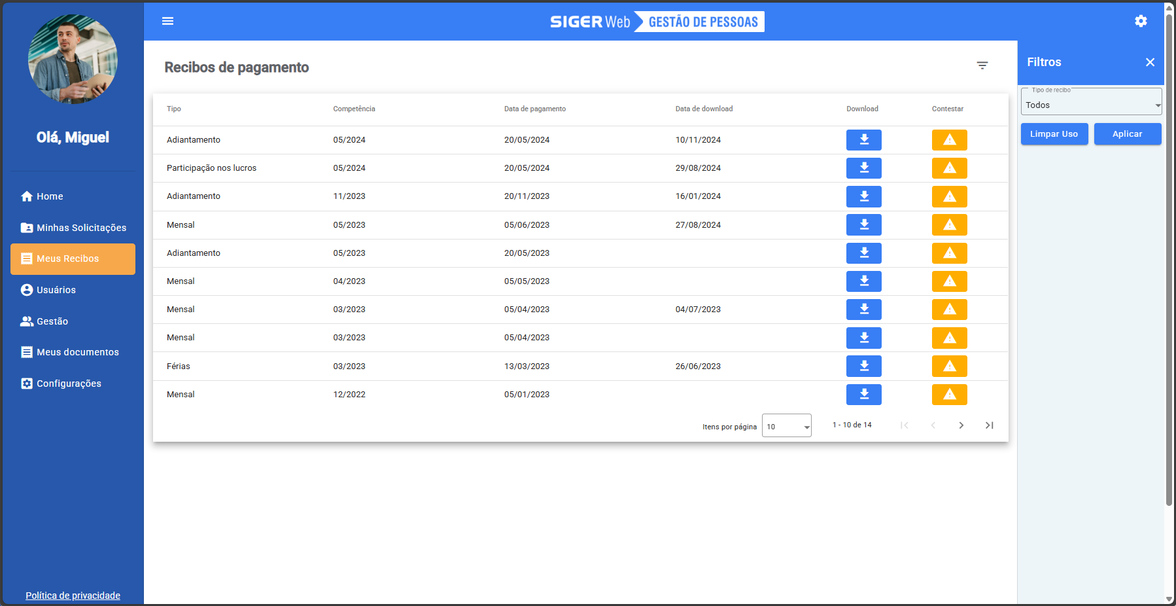Click the Férias type cell
Image resolution: width=1176 pixels, height=606 pixels.
179,366
